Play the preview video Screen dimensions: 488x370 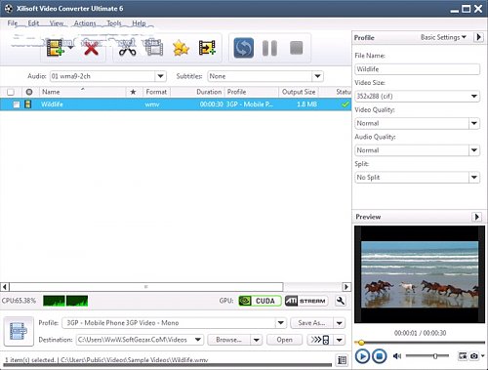click(x=362, y=356)
